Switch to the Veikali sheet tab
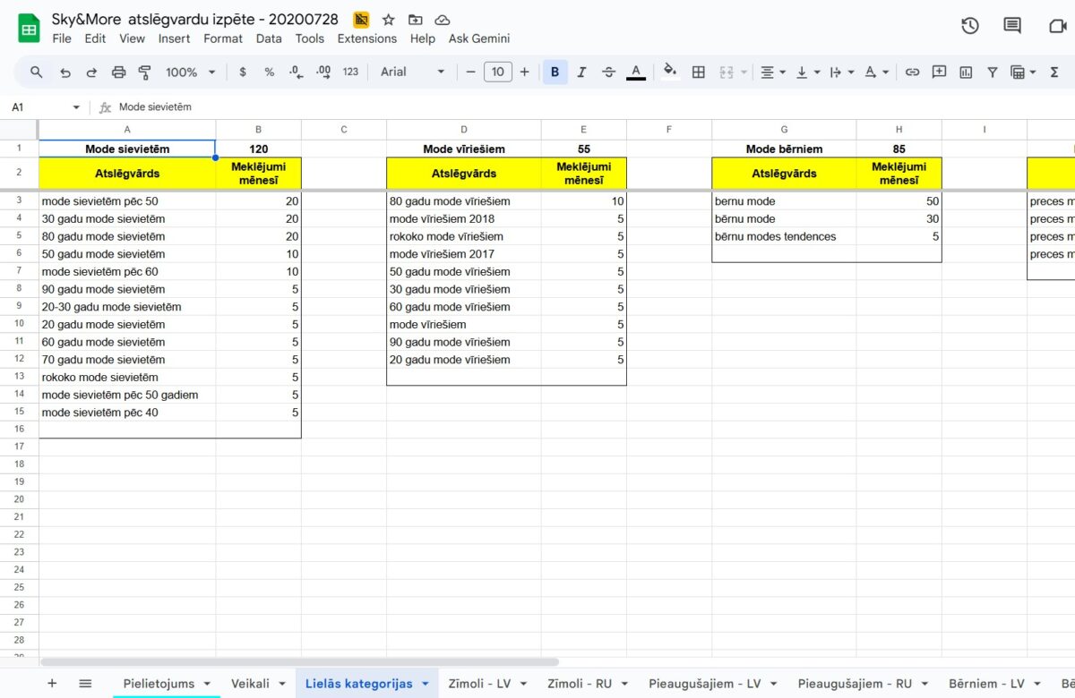Image resolution: width=1075 pixels, height=698 pixels. pos(257,684)
